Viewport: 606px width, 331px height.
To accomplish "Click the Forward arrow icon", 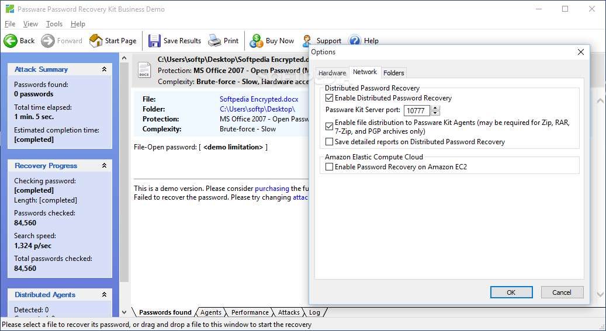I will (48, 40).
